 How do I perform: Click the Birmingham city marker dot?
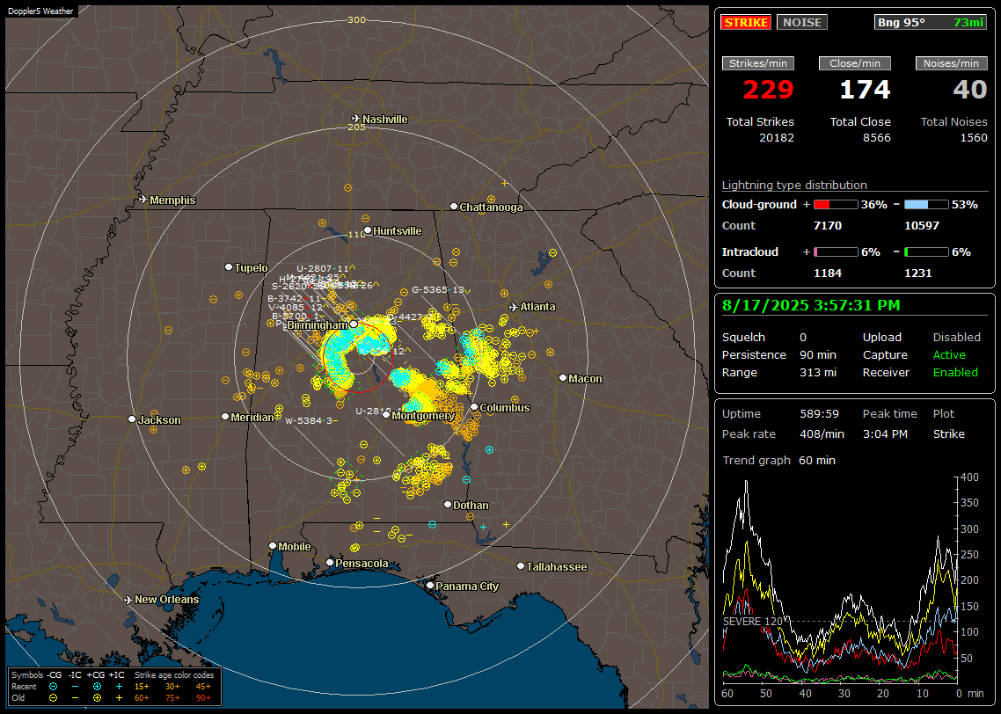click(x=354, y=324)
